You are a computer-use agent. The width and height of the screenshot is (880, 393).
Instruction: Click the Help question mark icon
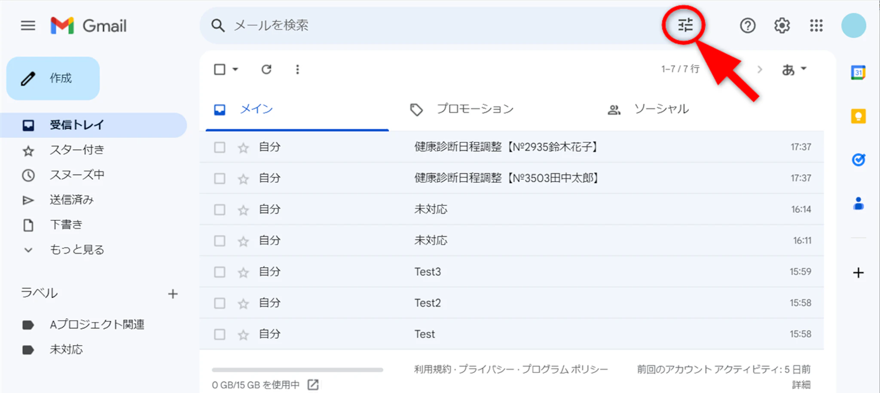click(747, 26)
